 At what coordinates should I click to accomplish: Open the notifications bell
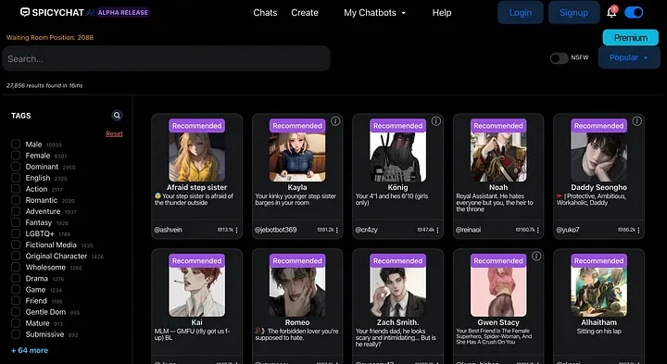pos(611,13)
